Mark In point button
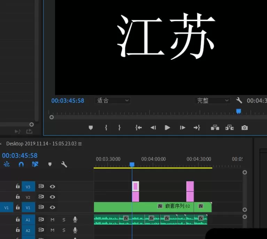The image size is (267, 239). pyautogui.click(x=106, y=127)
